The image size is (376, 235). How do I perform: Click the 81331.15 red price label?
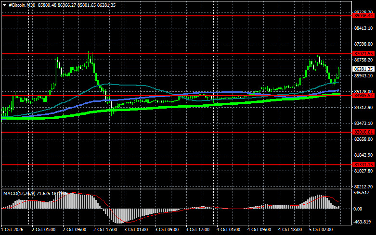pos(363,165)
